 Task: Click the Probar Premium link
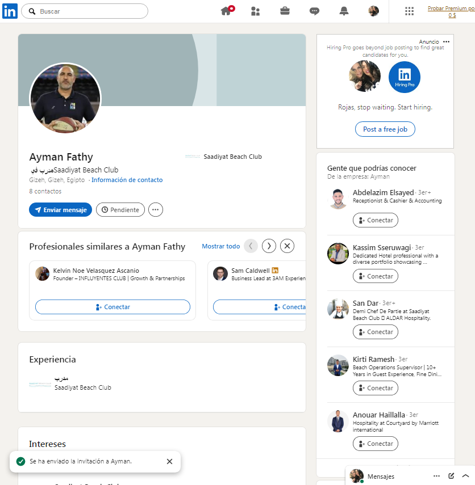coord(451,11)
